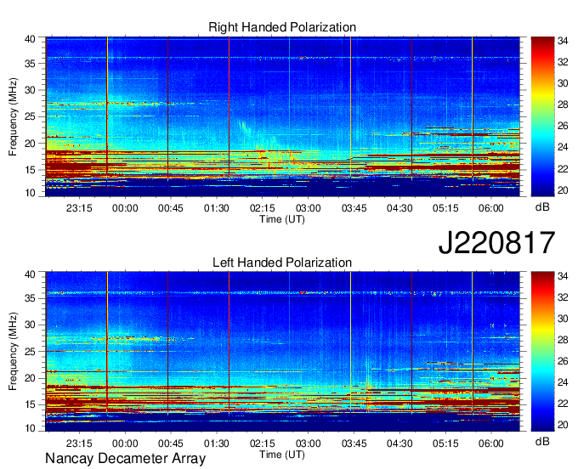This screenshot has width=578, height=469.
Task: Click the 03:00 time tick on left-handed plot
Action: [x=309, y=444]
